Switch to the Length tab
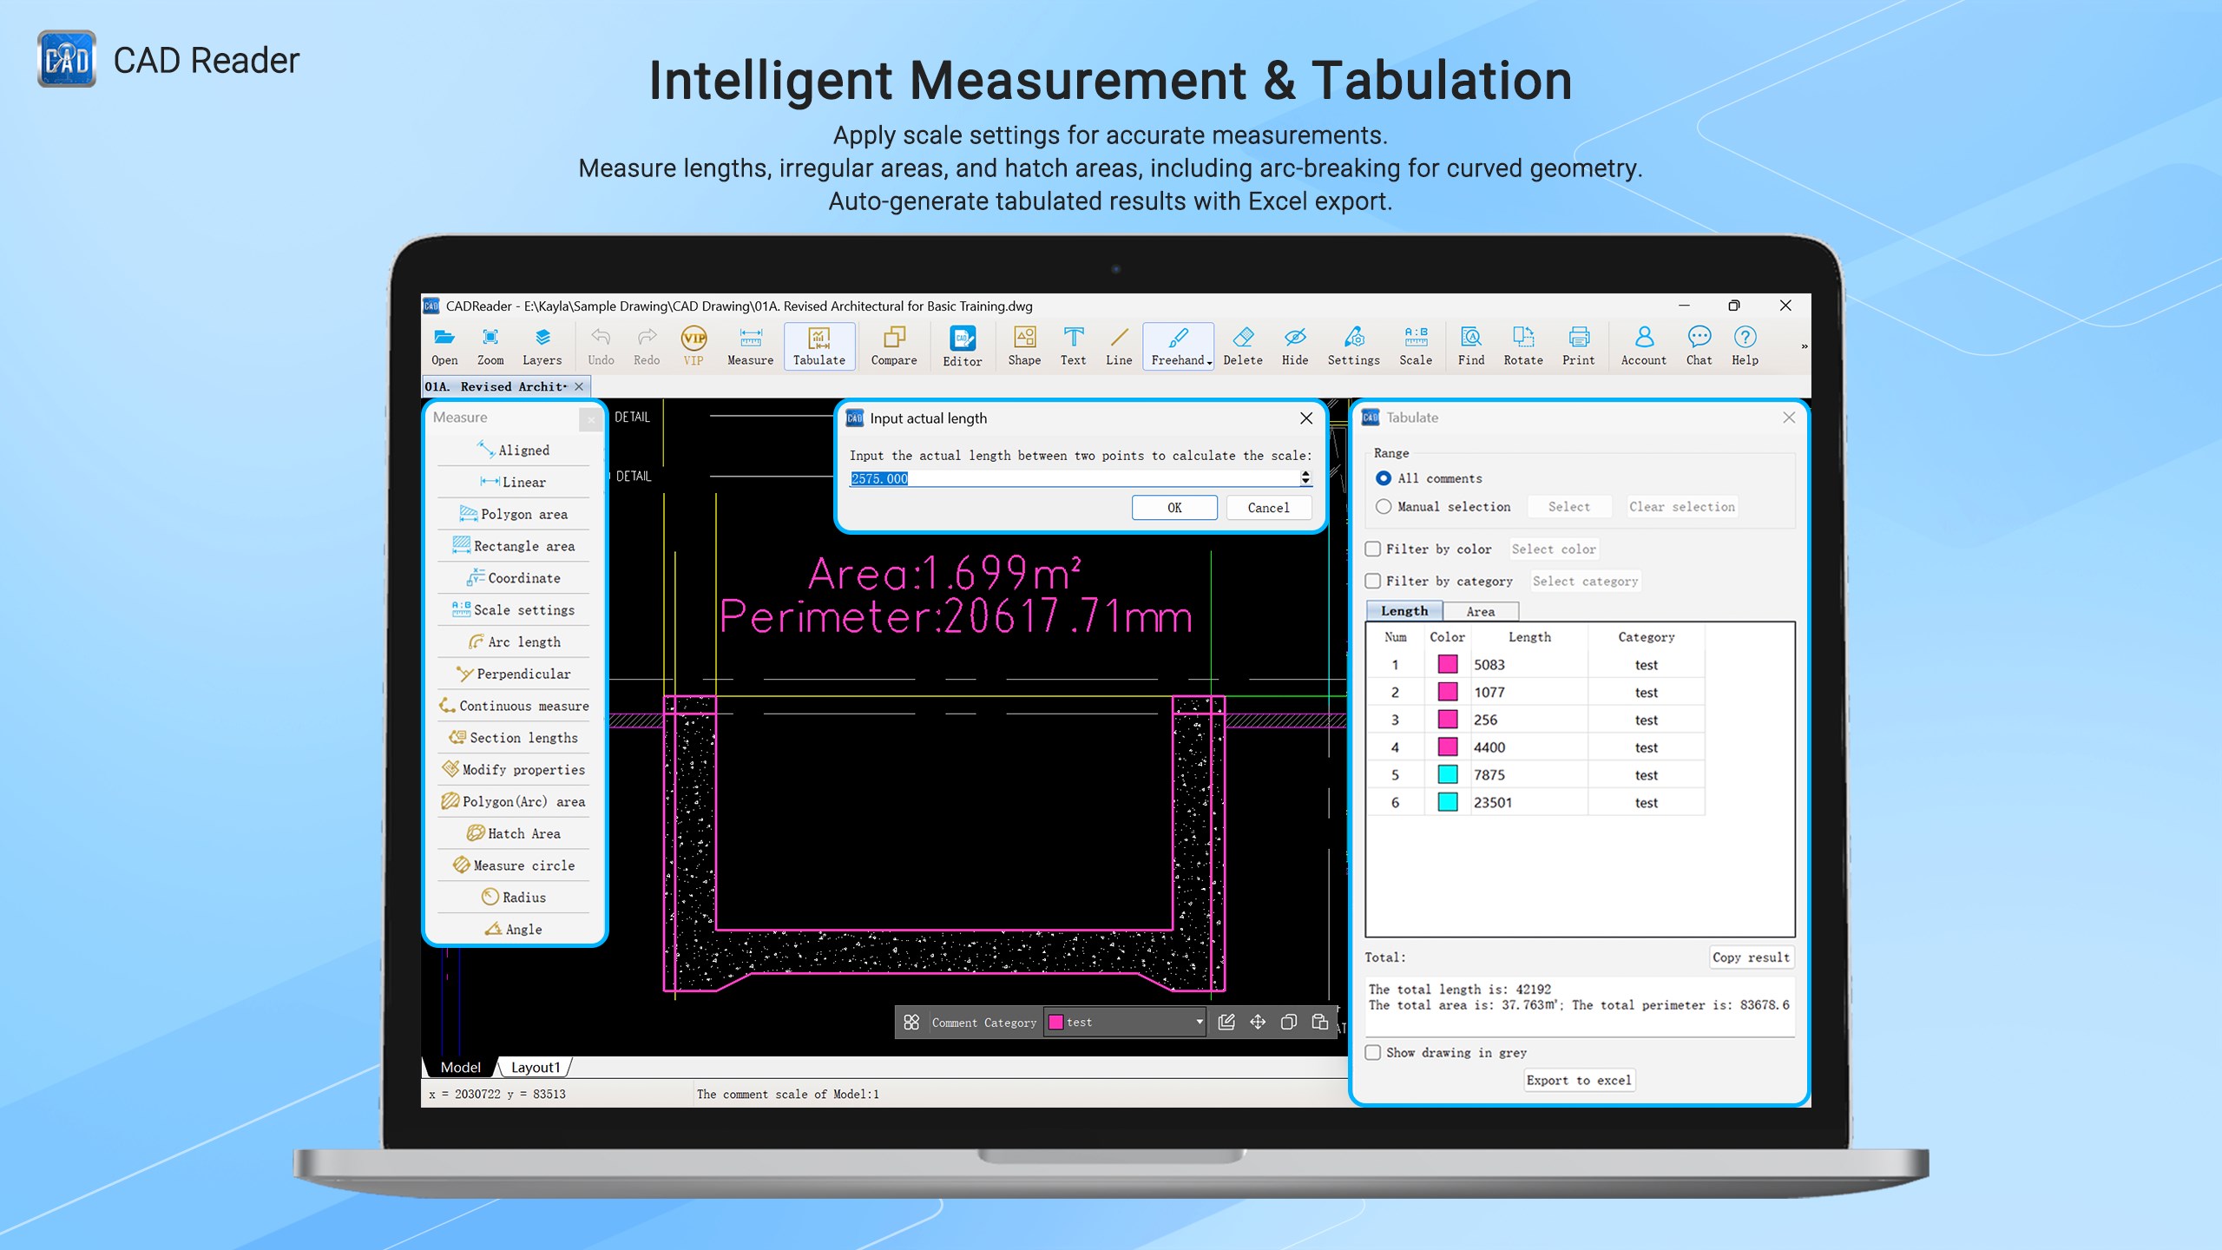Screen dimensions: 2222x1250 pos(1404,610)
